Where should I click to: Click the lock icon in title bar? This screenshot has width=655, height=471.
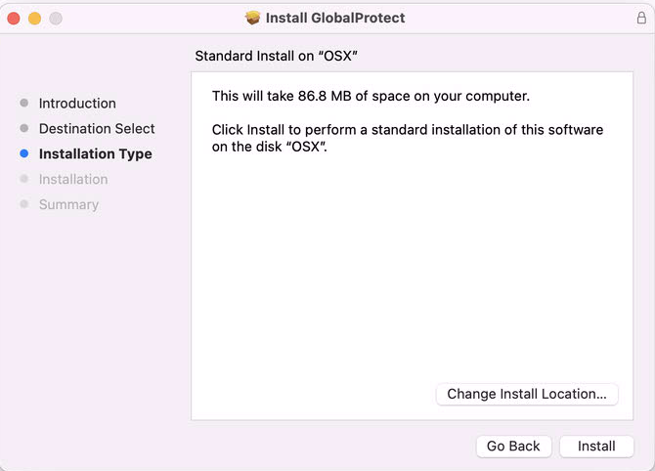[641, 18]
